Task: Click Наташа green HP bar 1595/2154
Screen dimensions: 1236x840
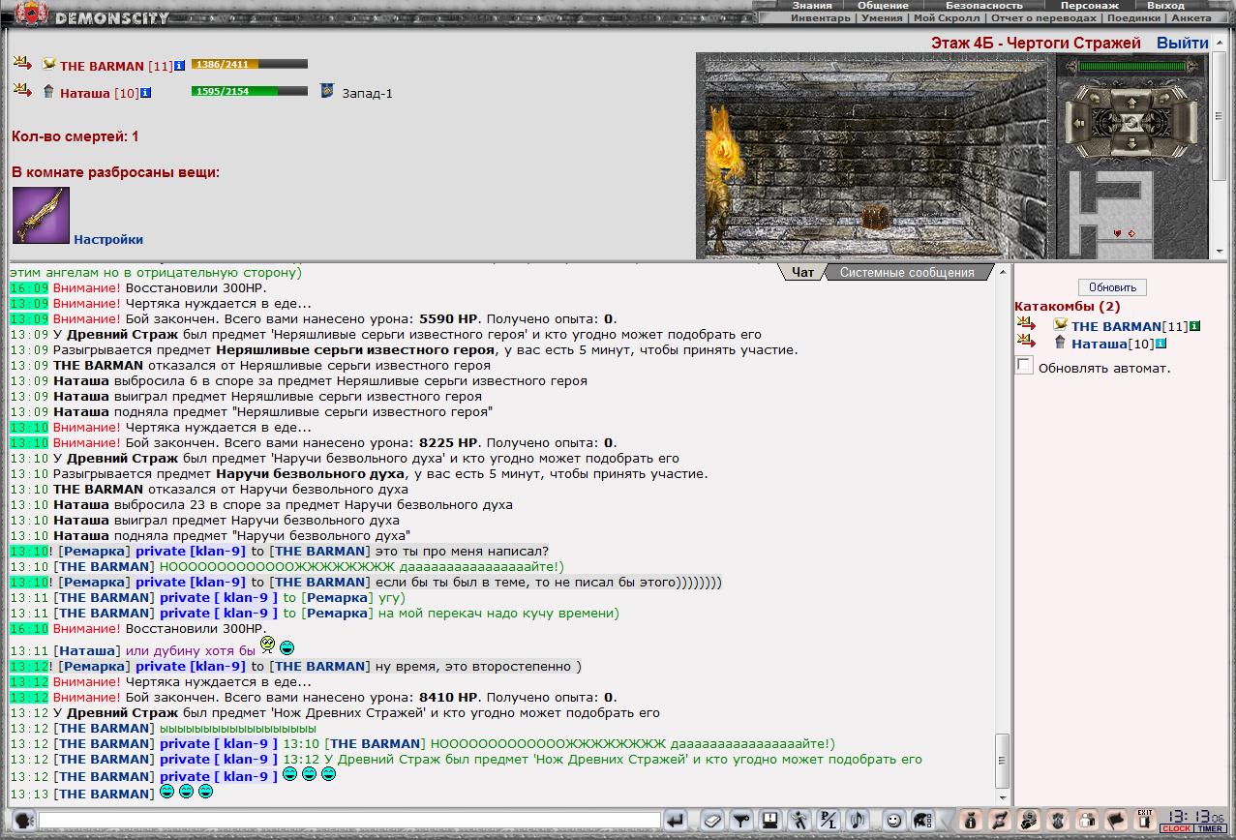Action: pos(250,91)
